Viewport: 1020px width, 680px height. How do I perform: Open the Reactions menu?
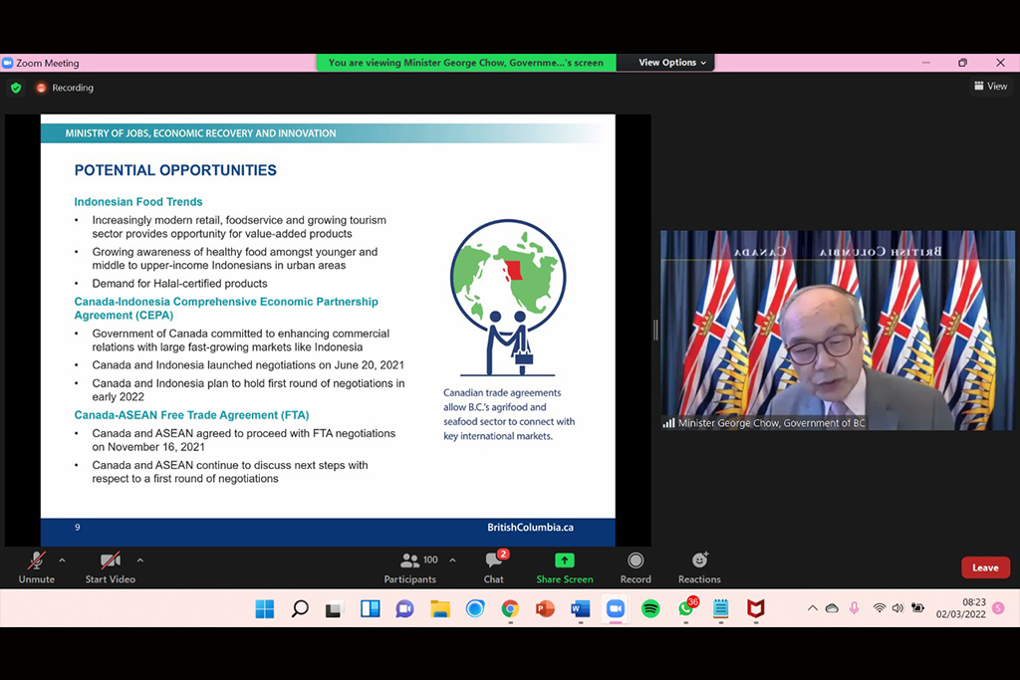tap(699, 567)
